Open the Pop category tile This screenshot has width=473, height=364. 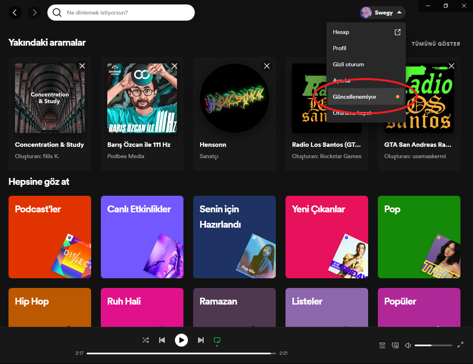[x=419, y=237]
